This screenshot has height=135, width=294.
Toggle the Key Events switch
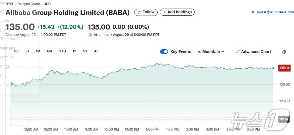(x=164, y=52)
